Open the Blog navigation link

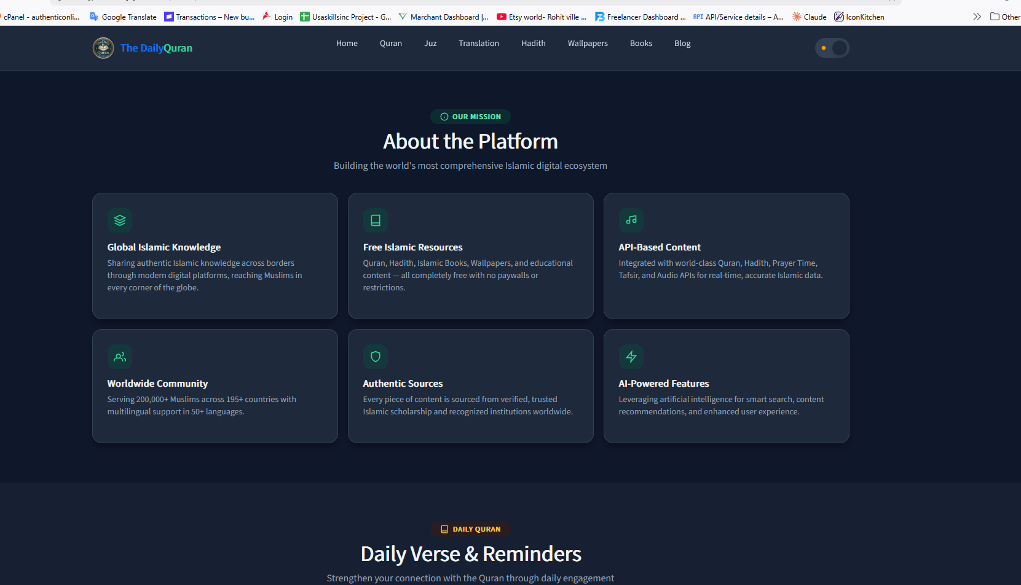tap(682, 44)
